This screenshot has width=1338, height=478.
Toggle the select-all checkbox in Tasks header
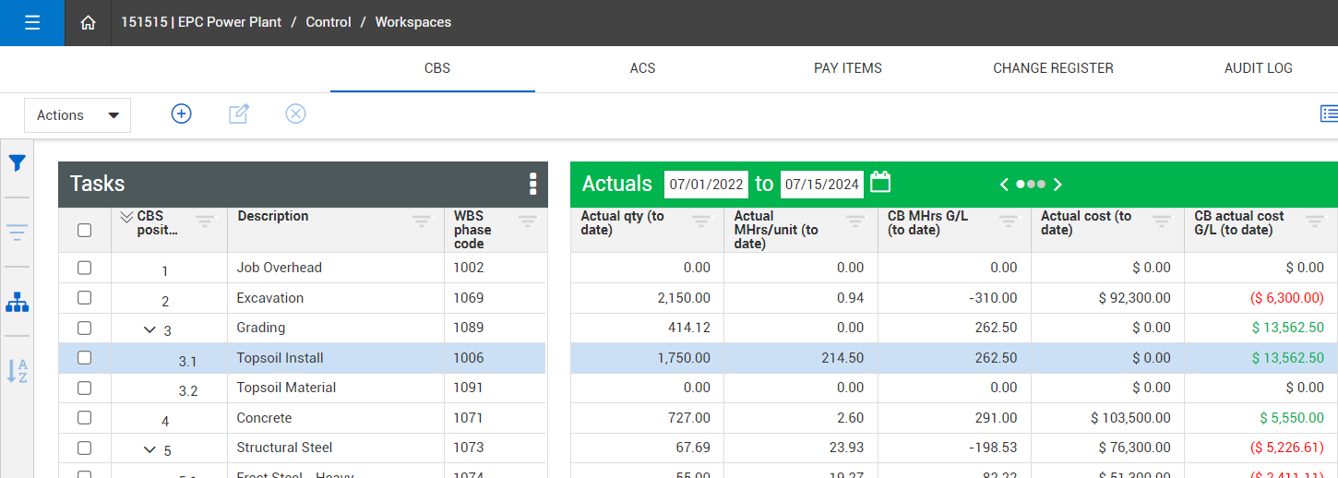85,230
